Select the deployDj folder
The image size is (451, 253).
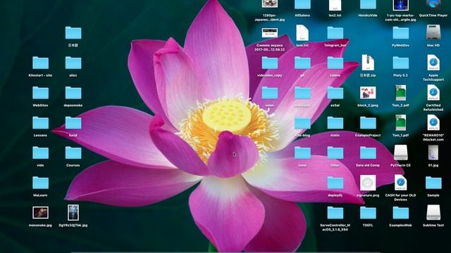point(335,183)
